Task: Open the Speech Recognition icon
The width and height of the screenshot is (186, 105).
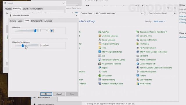Action: pyautogui.click(x=138, y=72)
